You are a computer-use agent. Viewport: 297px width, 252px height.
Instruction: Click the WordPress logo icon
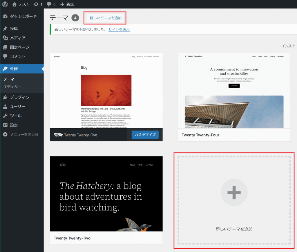pos(5,4)
